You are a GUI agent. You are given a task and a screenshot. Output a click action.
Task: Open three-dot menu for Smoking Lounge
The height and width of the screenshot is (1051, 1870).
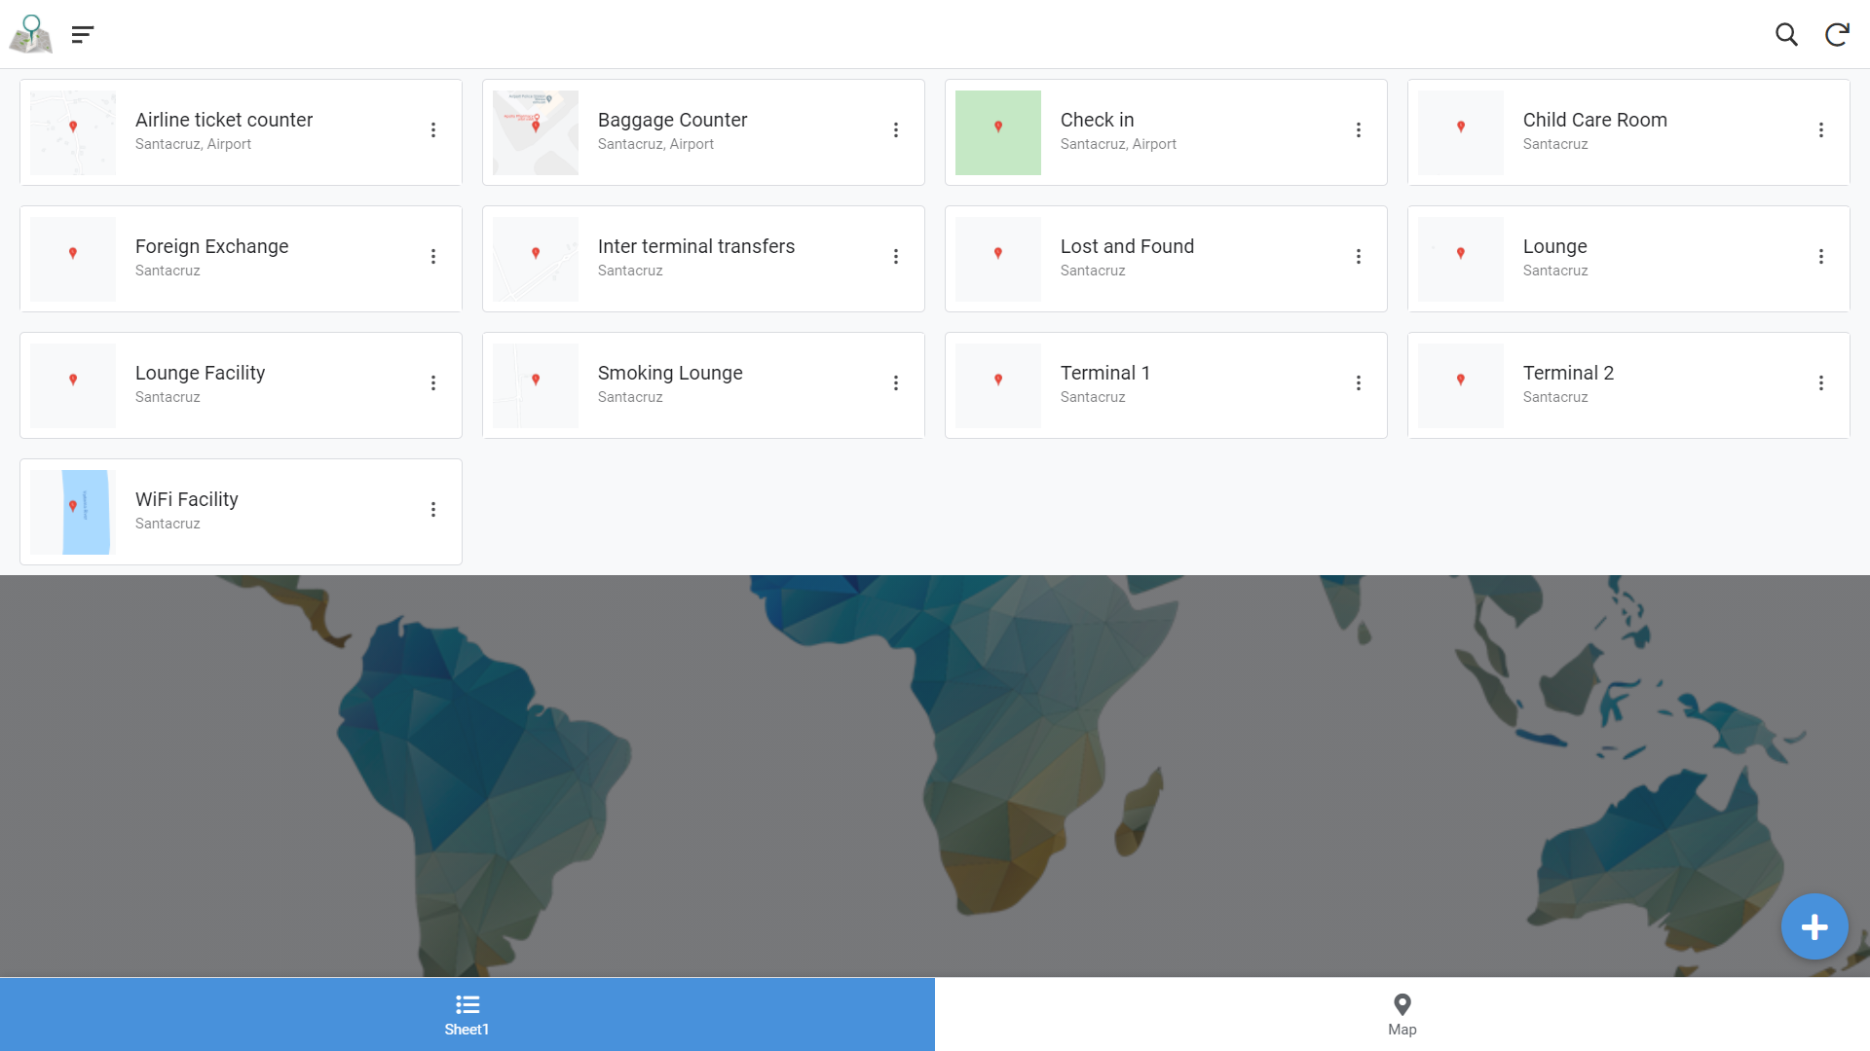point(896,383)
